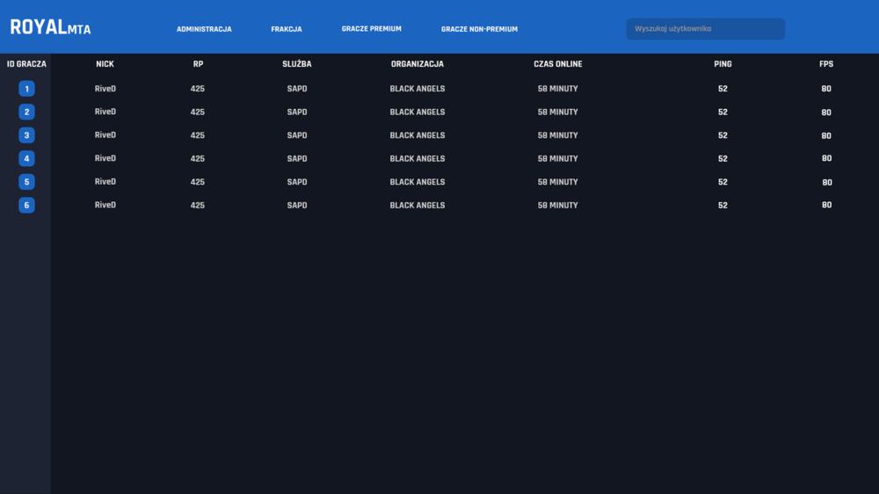
Task: Sort by the Ping column header
Action: pyautogui.click(x=723, y=64)
